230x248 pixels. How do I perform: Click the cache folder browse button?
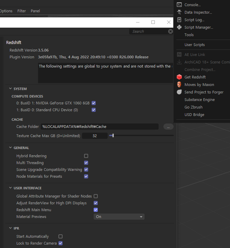tap(168, 127)
